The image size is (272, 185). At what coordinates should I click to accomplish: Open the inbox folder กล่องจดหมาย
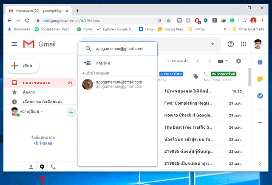click(x=40, y=83)
